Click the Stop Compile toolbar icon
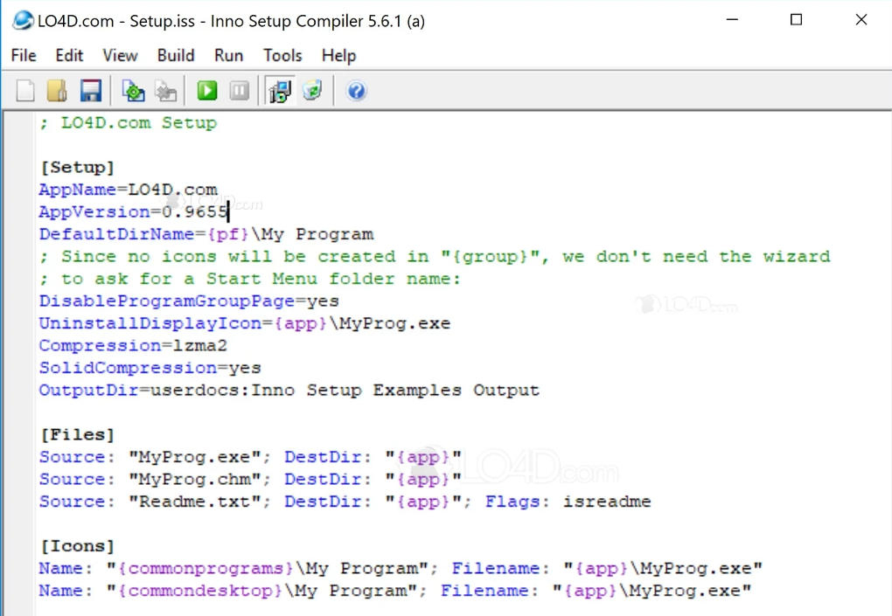The width and height of the screenshot is (892, 616). 165,91
